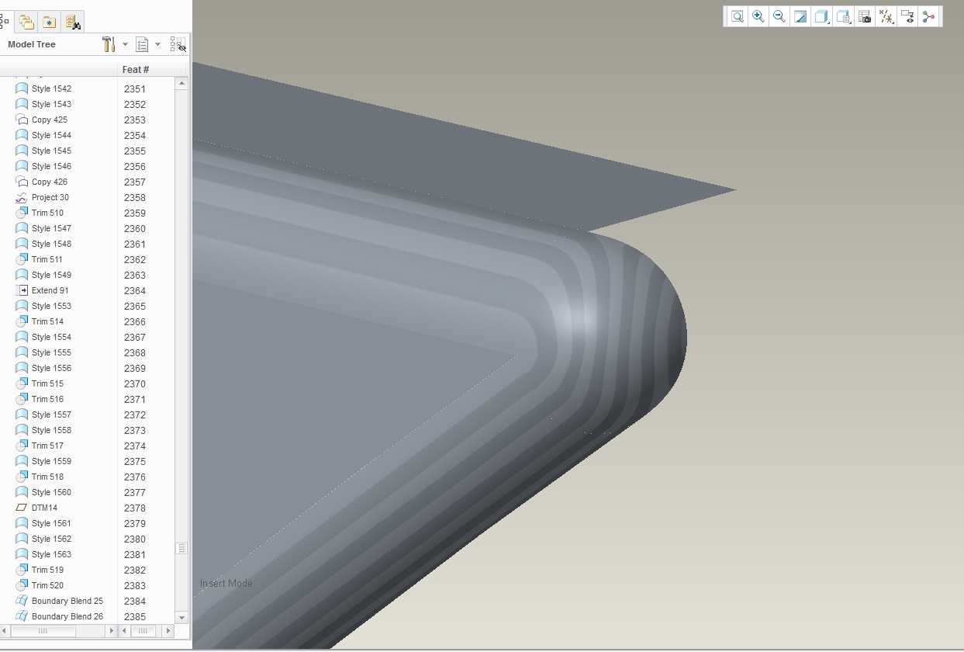964x652 pixels.
Task: Select the Style 1549 feature
Action: [51, 275]
